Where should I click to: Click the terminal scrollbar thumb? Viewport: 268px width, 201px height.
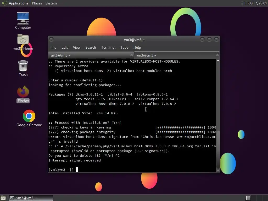click(x=218, y=149)
